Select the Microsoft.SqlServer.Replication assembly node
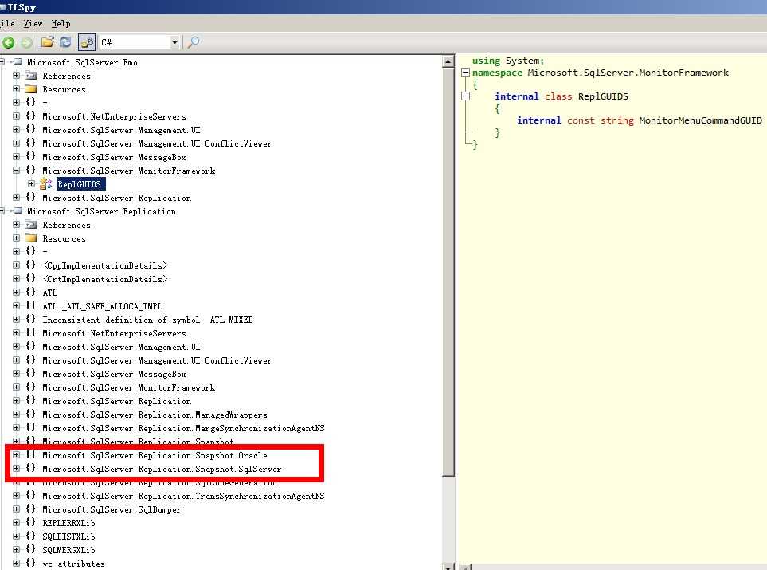This screenshot has width=767, height=570. click(x=101, y=211)
